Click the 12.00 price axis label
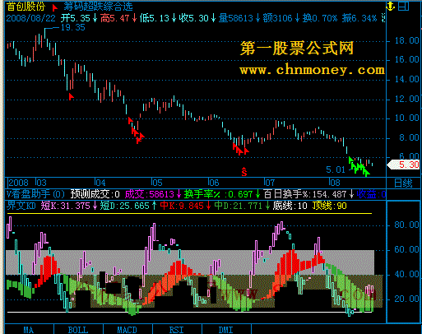Image resolution: width=422 pixels, height=334 pixels. click(407, 99)
